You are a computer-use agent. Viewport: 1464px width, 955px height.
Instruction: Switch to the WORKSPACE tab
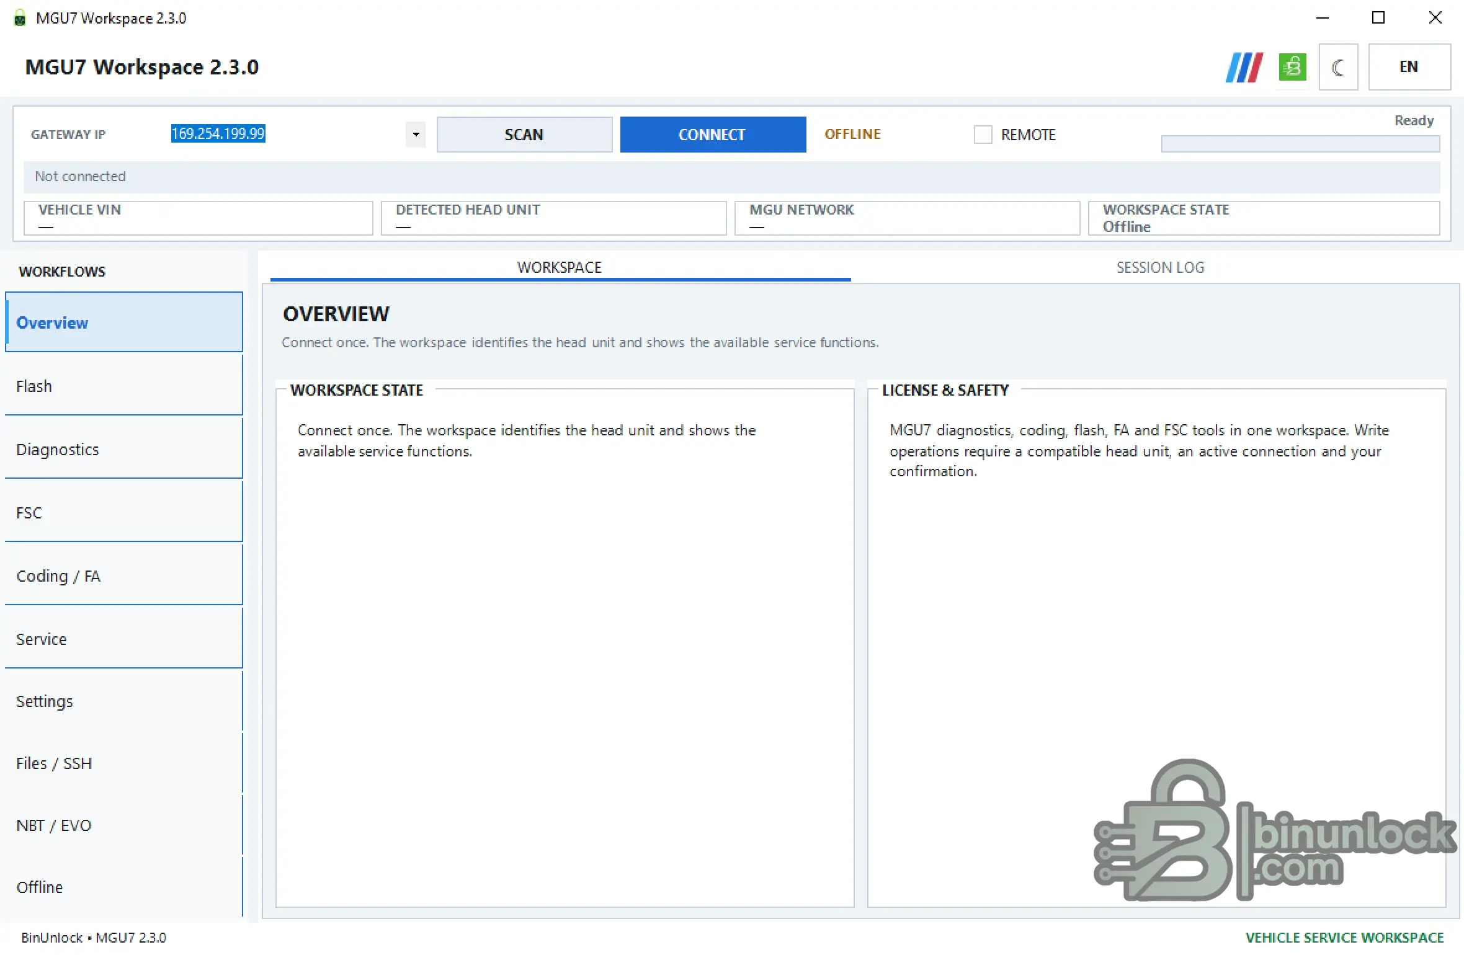pyautogui.click(x=560, y=267)
